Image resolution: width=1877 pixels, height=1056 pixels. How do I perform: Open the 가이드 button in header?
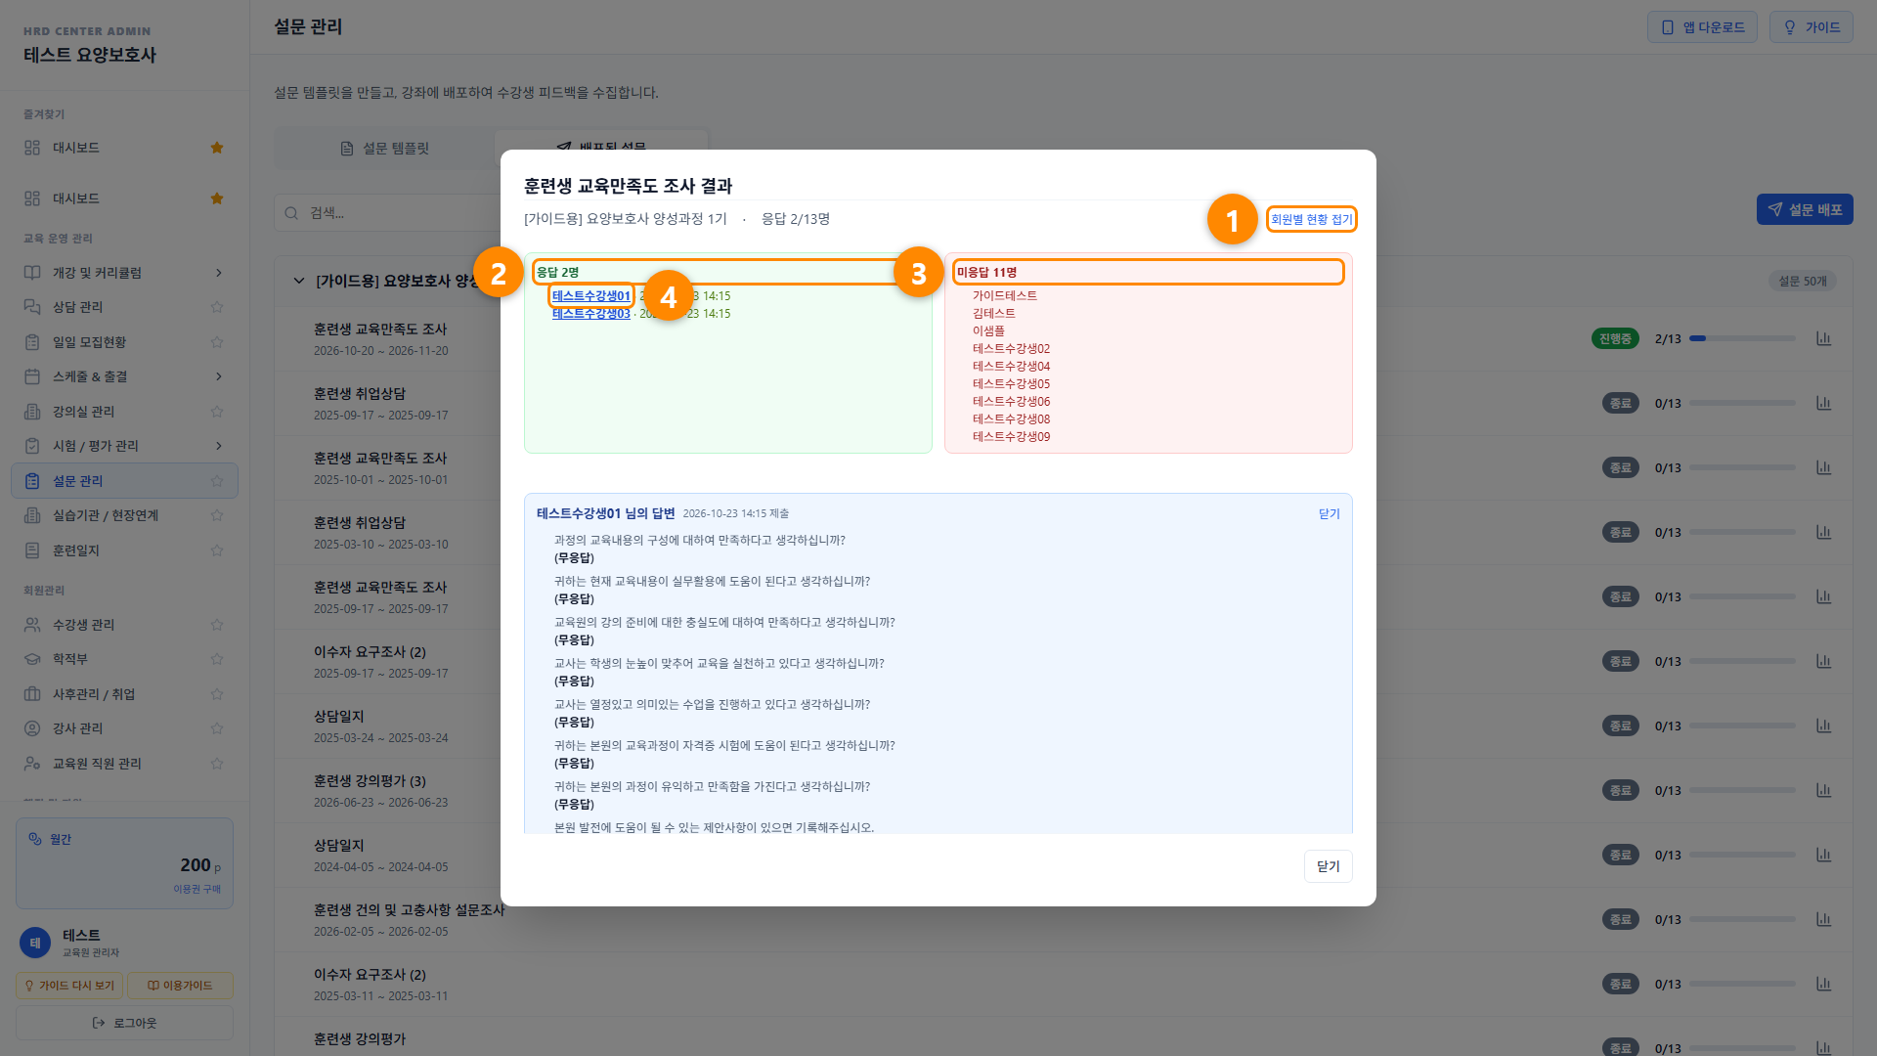click(x=1811, y=27)
